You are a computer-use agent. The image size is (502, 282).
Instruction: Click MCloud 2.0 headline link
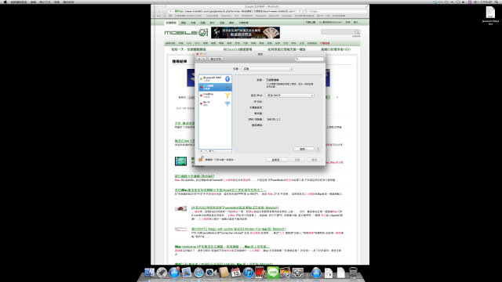(x=238, y=49)
